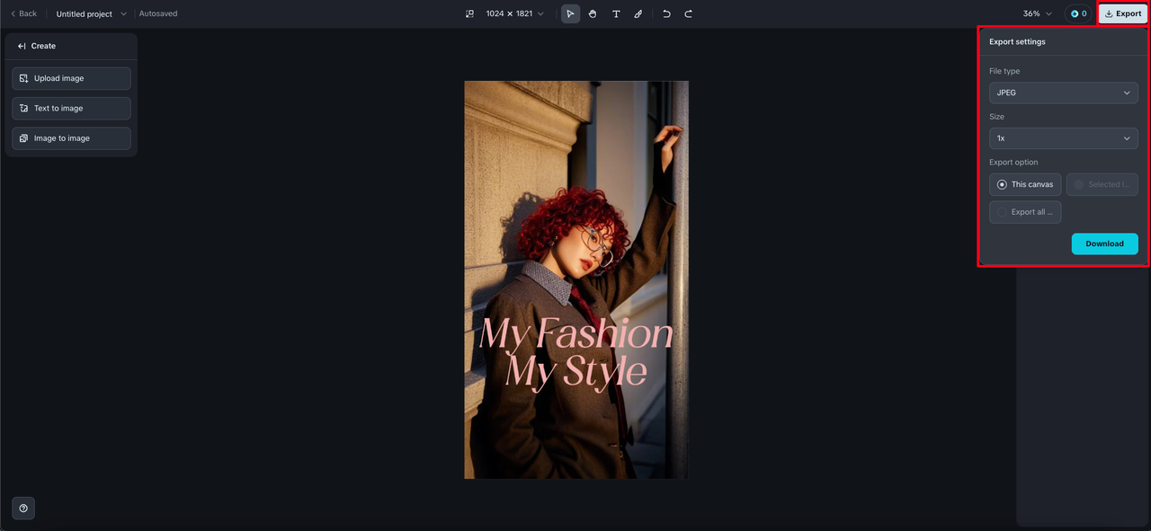Click the My Fashion My Style text on canvas
The image size is (1151, 531).
(576, 353)
